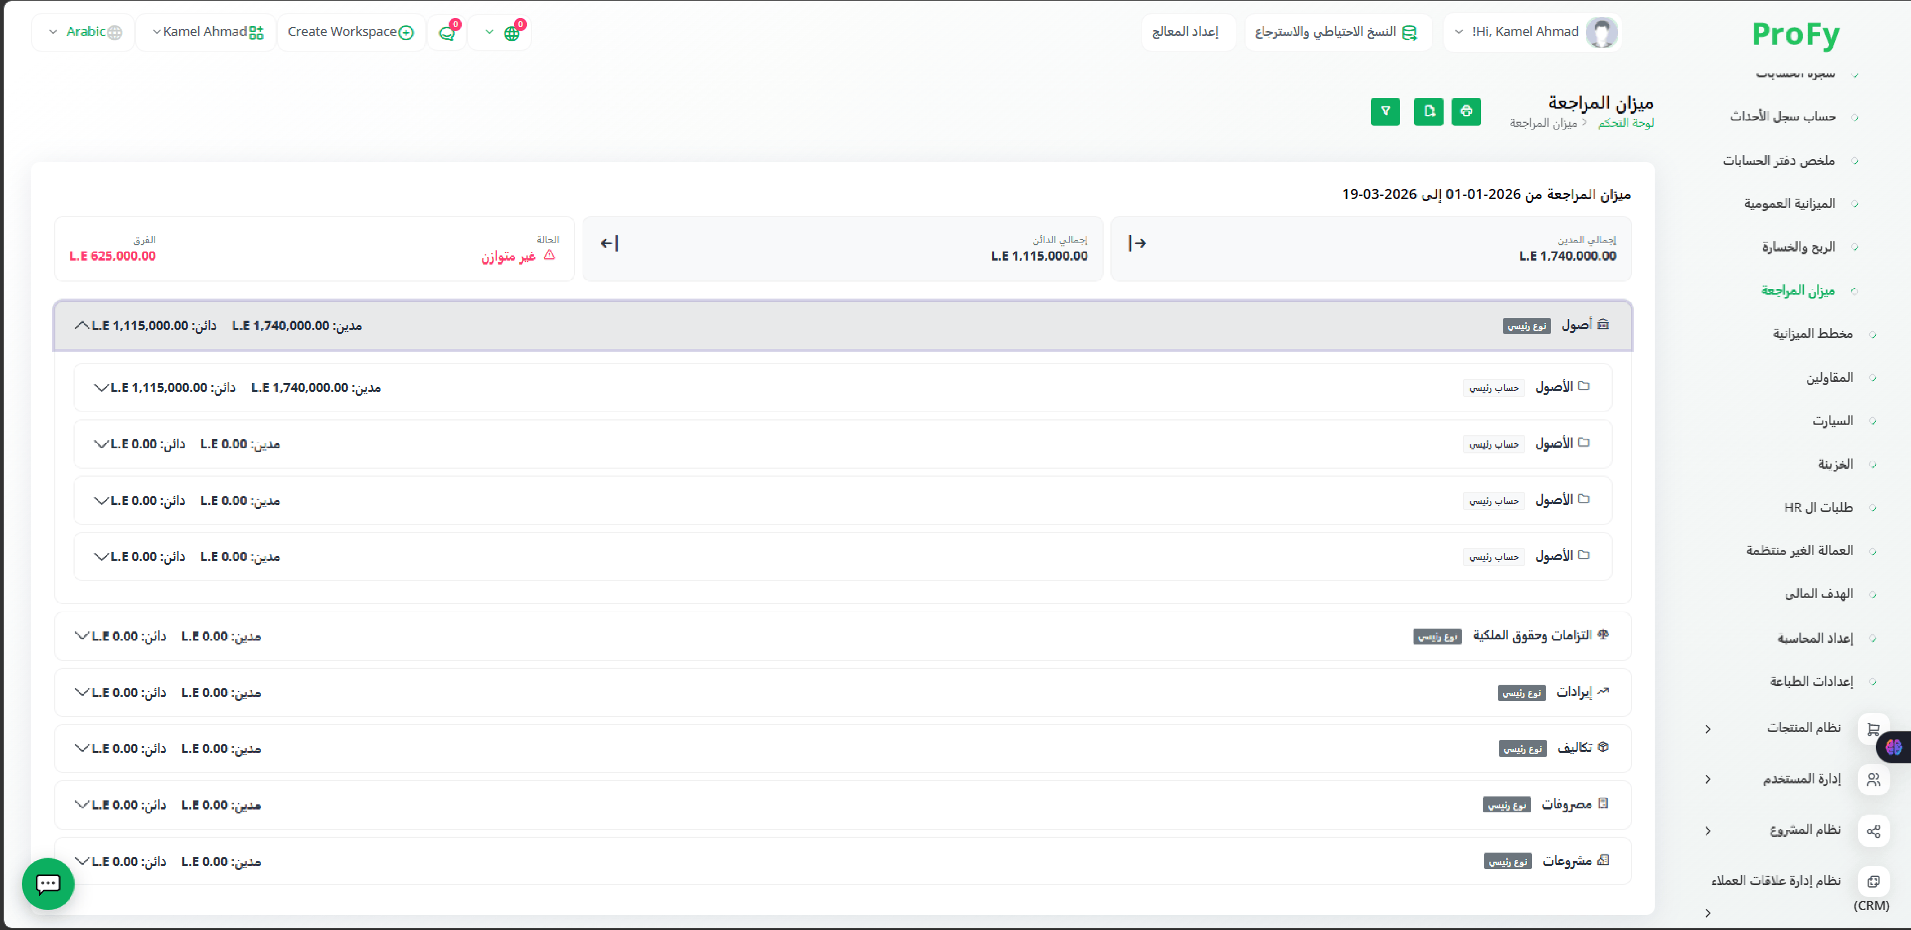Open حساب سجل الأحداث in sidebar
The height and width of the screenshot is (930, 1911).
[1784, 117]
